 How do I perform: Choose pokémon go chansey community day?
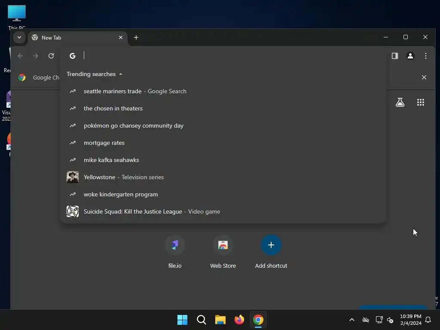(x=223, y=125)
